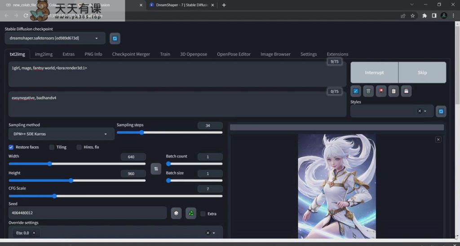The height and width of the screenshot is (246, 460).
Task: Refresh the Stable Diffusion checkpoint list
Action: click(x=115, y=39)
